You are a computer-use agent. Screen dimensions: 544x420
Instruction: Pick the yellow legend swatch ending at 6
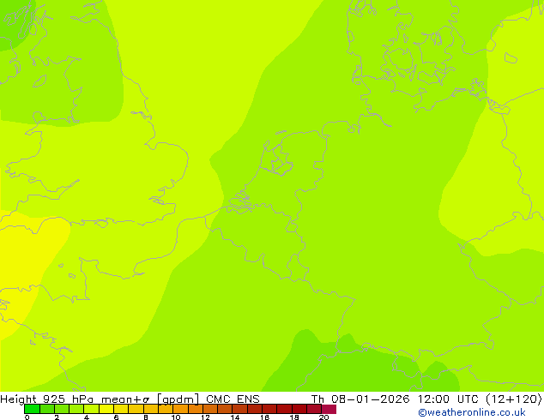(x=106, y=409)
